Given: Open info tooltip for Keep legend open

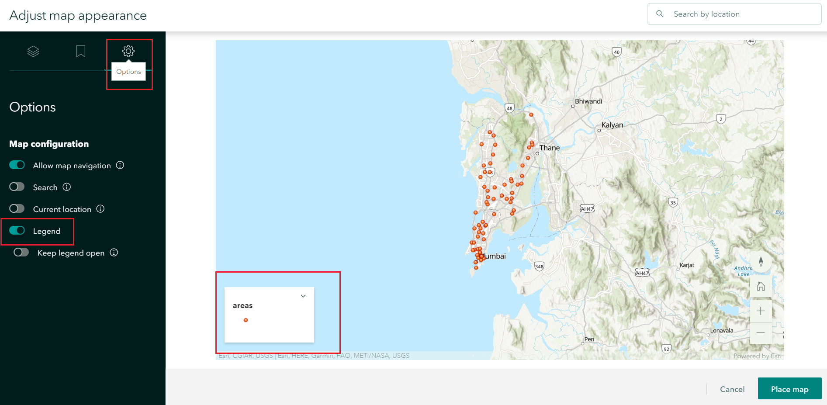Looking at the screenshot, I should point(114,253).
